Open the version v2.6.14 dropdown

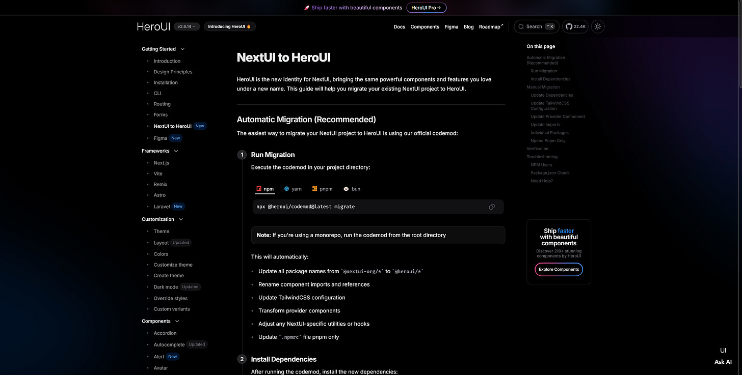tap(187, 26)
